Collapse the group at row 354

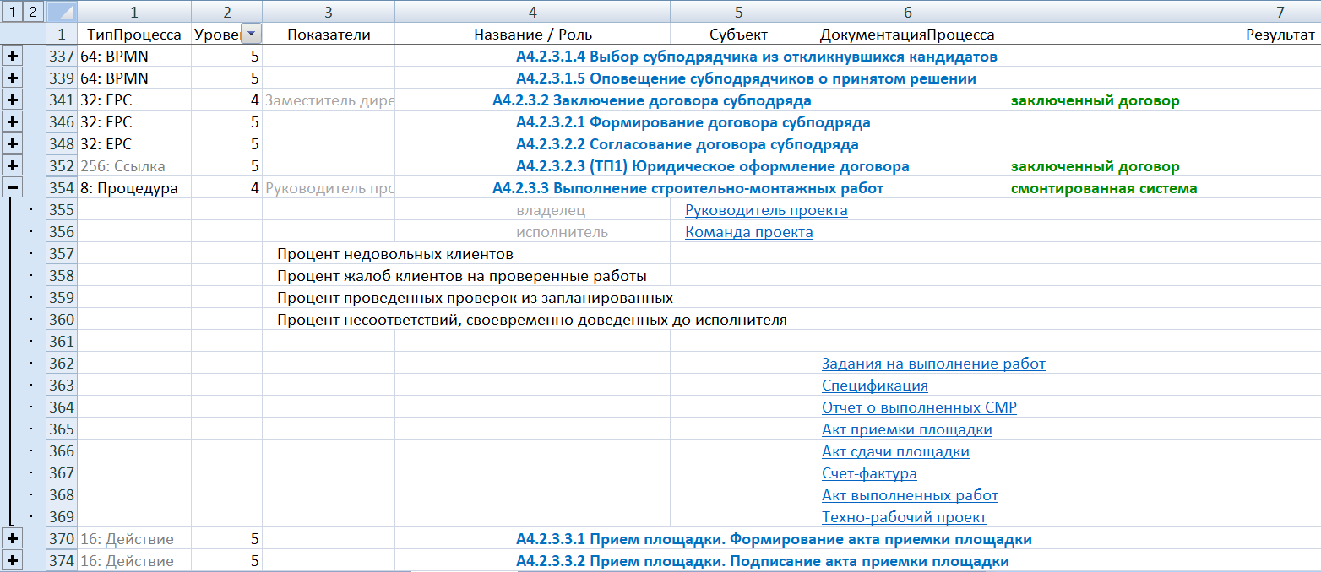12,188
